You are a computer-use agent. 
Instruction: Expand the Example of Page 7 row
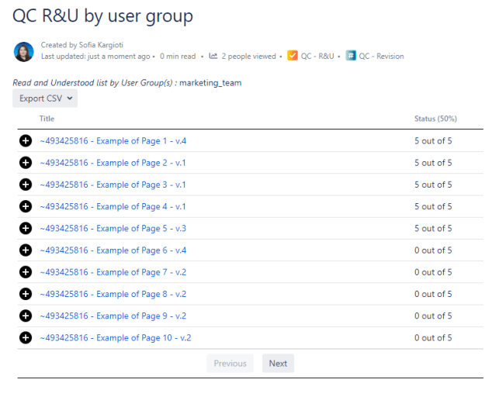[x=26, y=272]
